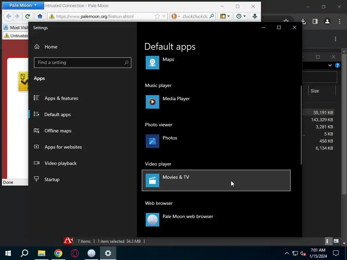Open taskbar Search magnifier
This screenshot has height=260, width=347.
(x=24, y=253)
